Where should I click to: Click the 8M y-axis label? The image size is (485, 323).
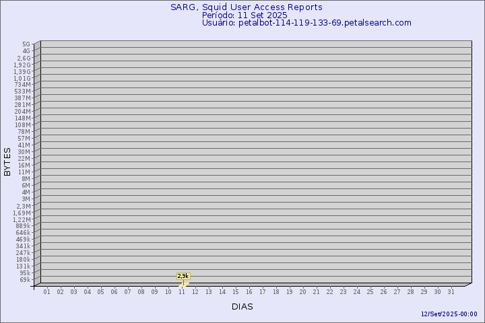click(25, 178)
